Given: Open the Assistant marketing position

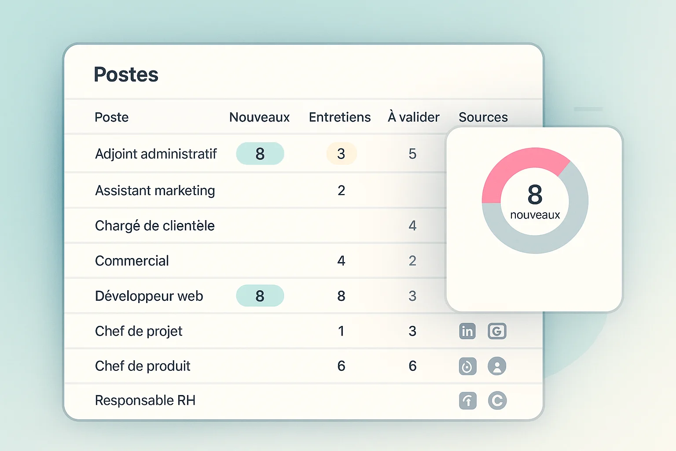Looking at the screenshot, I should (x=155, y=190).
